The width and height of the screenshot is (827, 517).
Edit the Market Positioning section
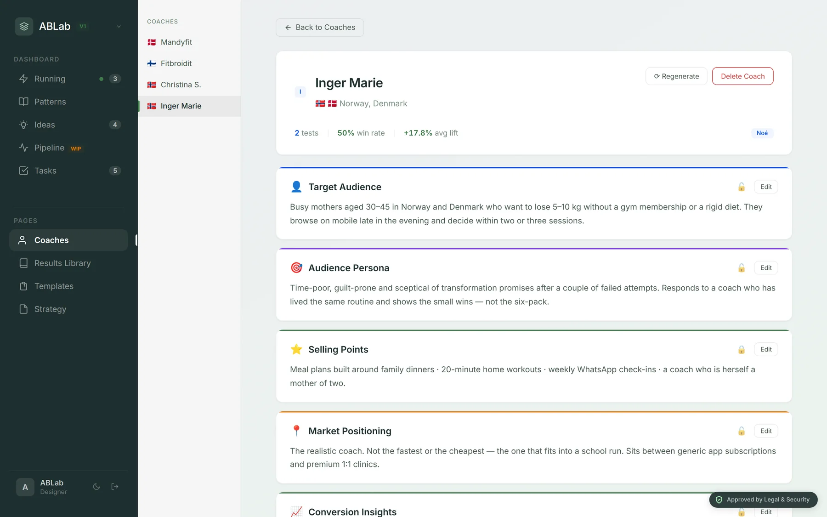click(766, 431)
